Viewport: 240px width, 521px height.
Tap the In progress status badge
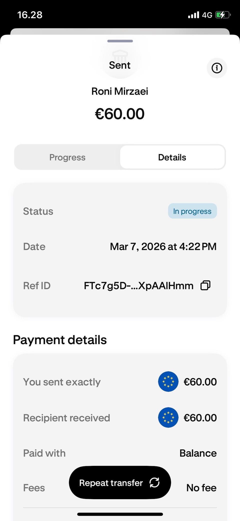pos(192,211)
